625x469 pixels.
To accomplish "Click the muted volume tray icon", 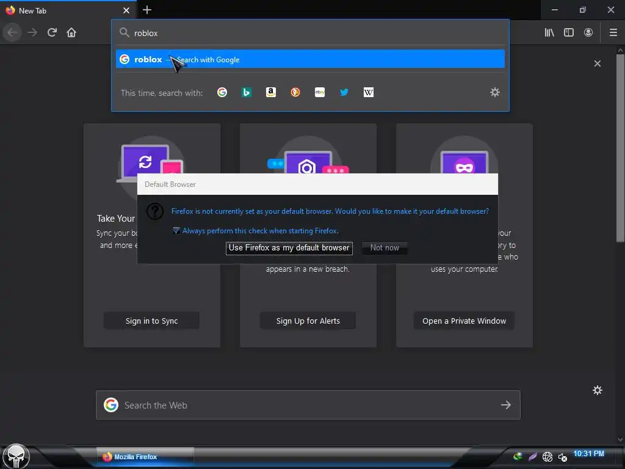I will (x=562, y=457).
